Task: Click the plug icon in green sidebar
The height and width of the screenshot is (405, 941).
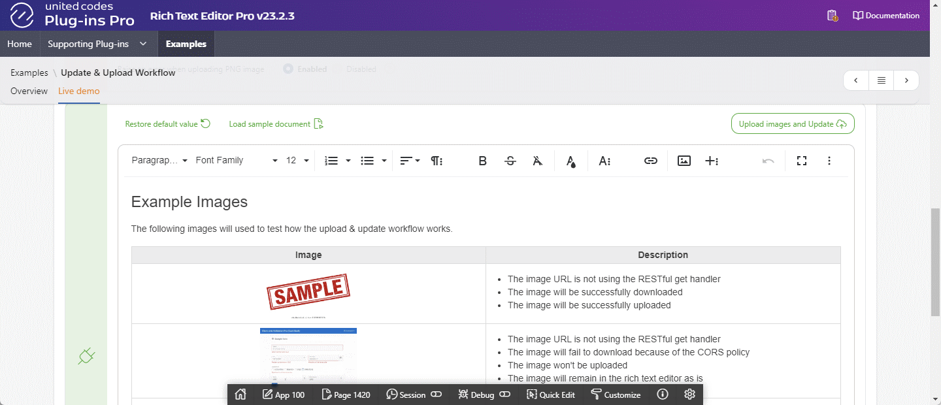Action: tap(87, 356)
